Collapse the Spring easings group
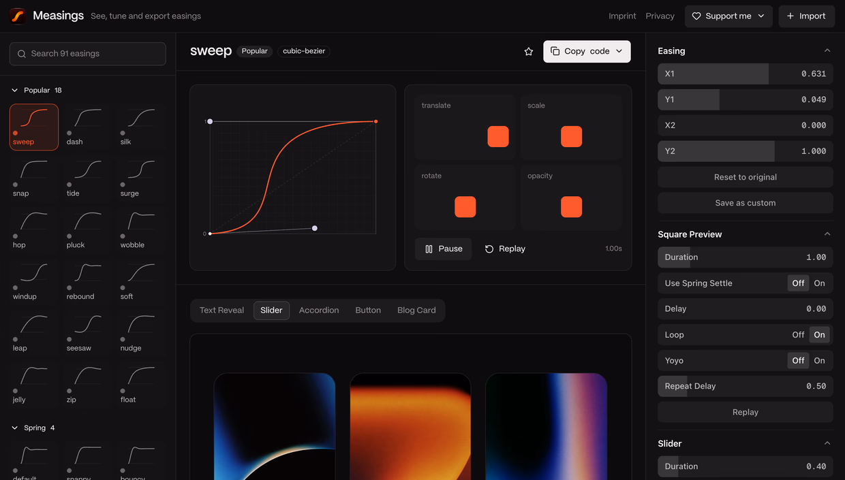 click(34, 428)
